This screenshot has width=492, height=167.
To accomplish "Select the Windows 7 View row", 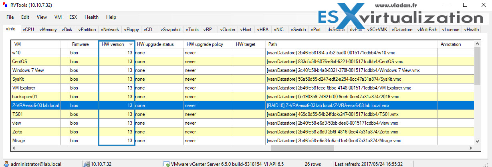I will click(242, 70).
